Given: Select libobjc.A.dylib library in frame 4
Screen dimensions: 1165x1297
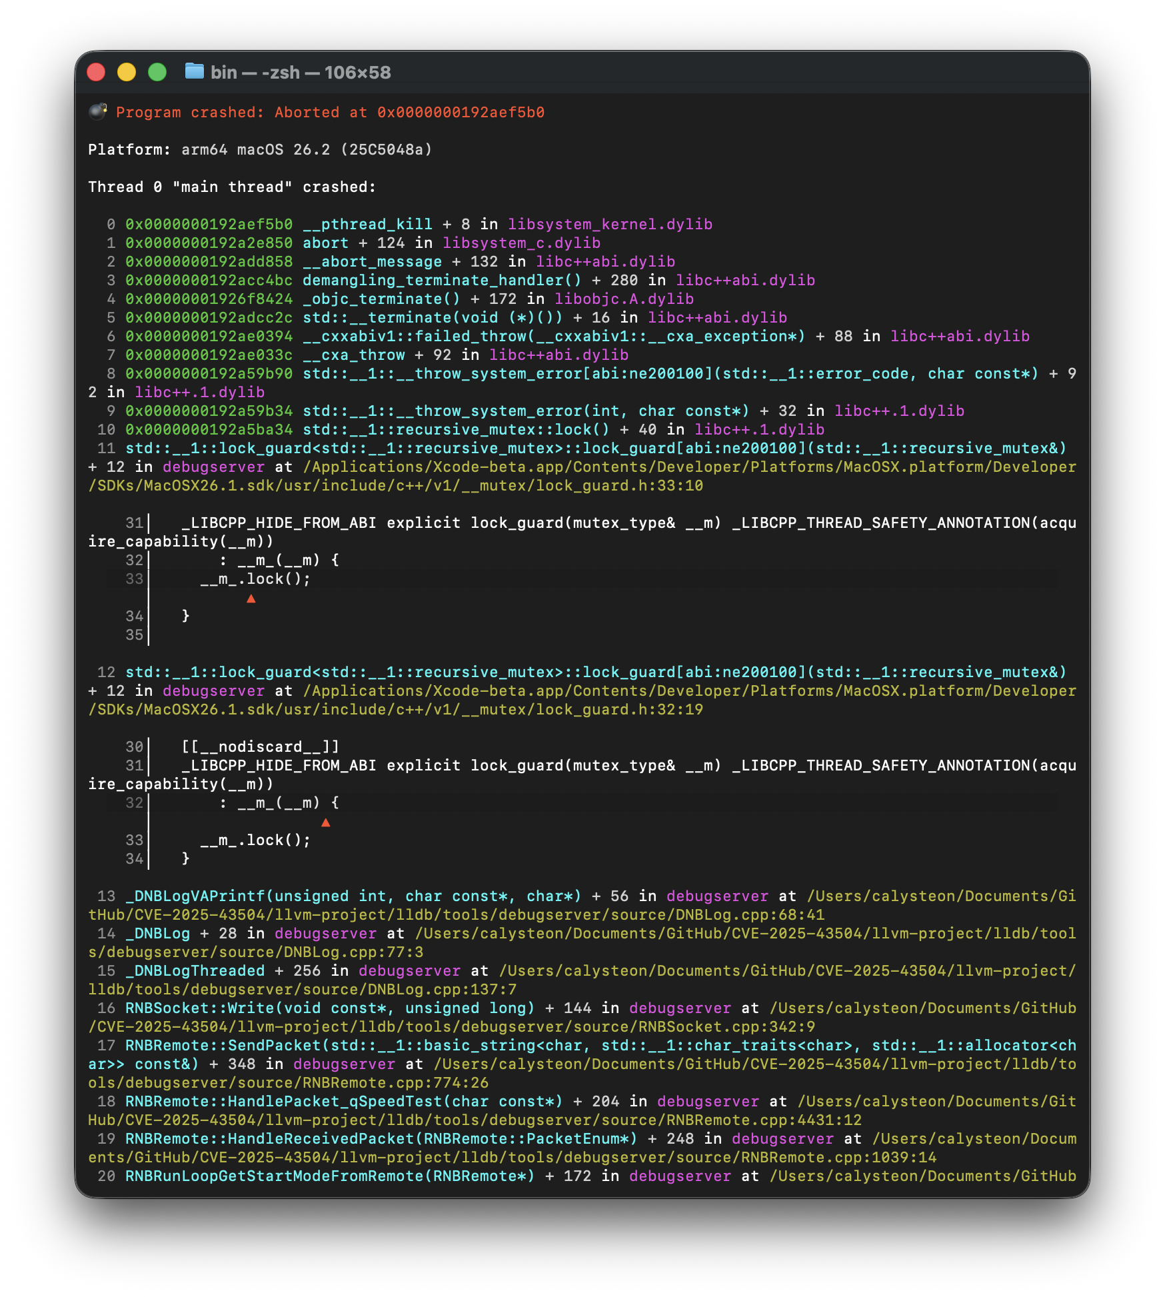Looking at the screenshot, I should click(x=624, y=299).
